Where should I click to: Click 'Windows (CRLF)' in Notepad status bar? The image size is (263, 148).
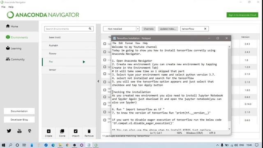coord(194,133)
